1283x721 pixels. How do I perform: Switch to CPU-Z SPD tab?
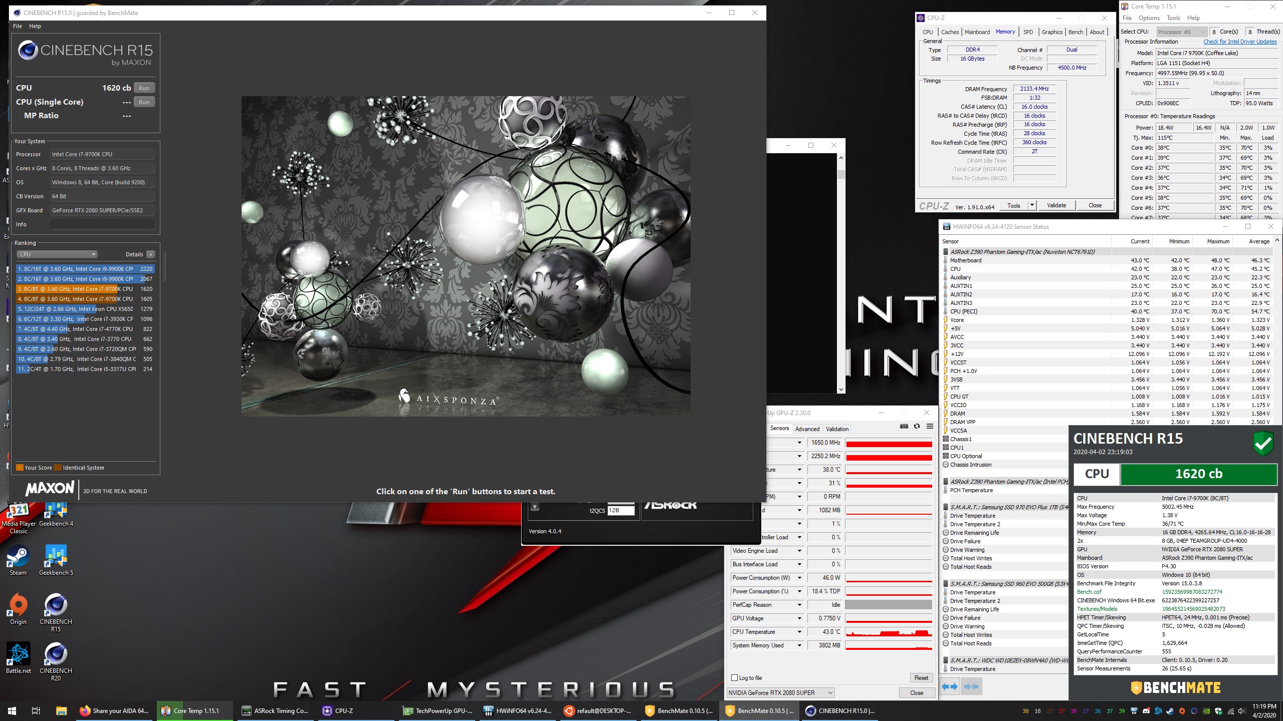pos(1028,32)
